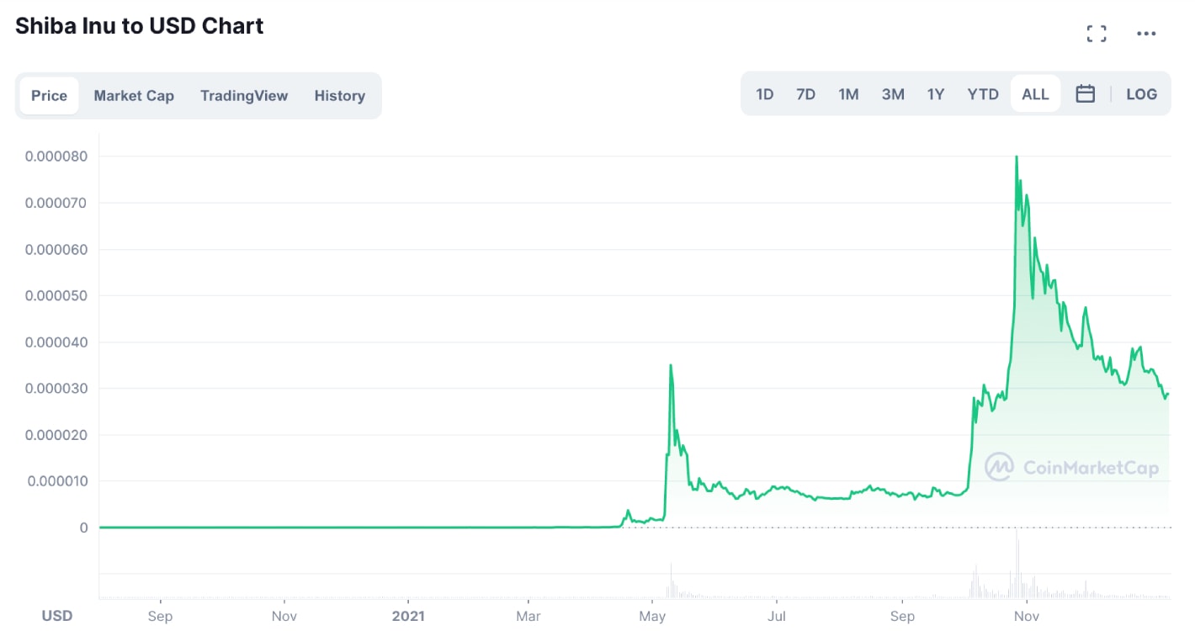Click the price peak near 0.000080

click(x=1017, y=157)
